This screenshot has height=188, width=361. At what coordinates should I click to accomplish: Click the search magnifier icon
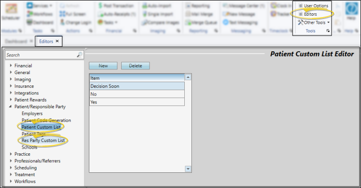click(x=79, y=55)
